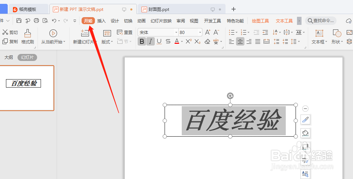Click the shape fill floating icon

point(305,133)
